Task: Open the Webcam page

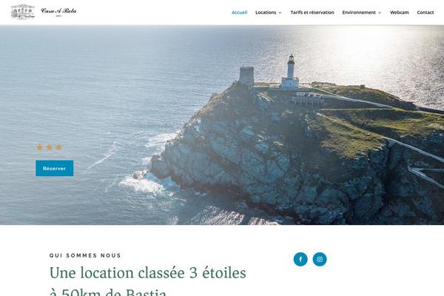Action: coord(400,13)
